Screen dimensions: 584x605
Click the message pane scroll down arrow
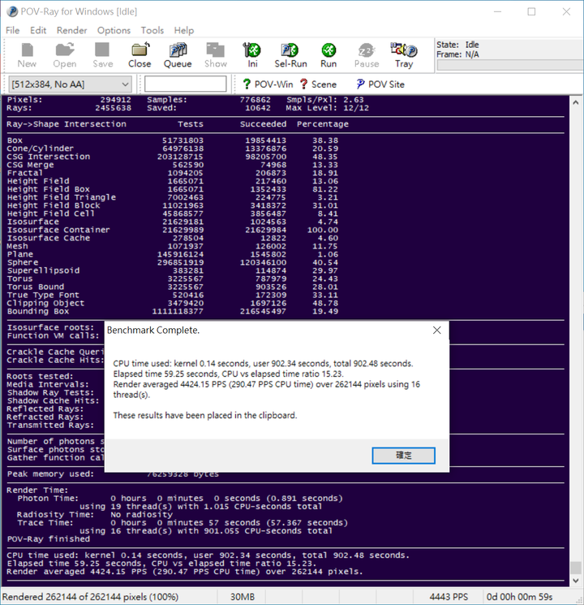click(x=576, y=581)
